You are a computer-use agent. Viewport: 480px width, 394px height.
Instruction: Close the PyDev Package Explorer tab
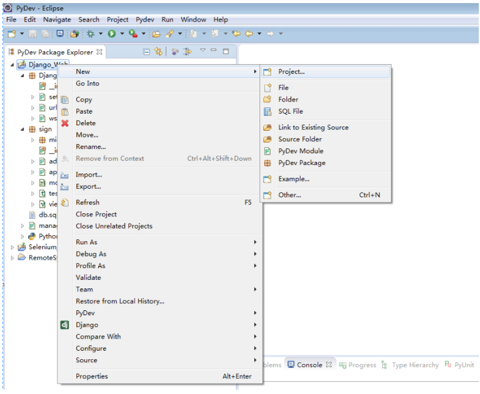(x=99, y=52)
